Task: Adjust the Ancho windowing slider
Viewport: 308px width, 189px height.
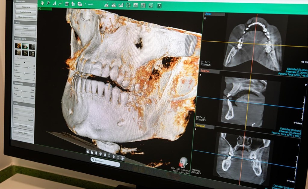Action: tap(21, 91)
